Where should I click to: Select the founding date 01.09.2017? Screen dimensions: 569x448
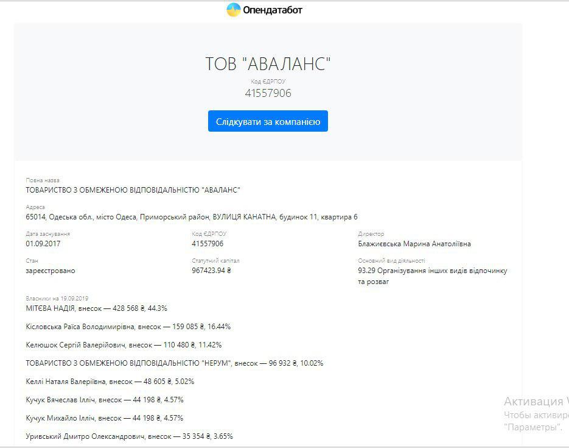(43, 243)
